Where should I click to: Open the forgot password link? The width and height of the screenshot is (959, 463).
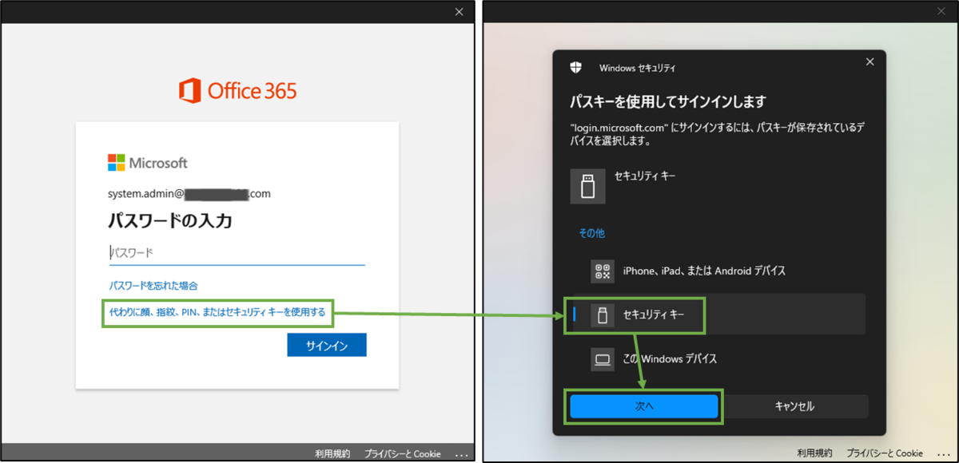pos(153,285)
